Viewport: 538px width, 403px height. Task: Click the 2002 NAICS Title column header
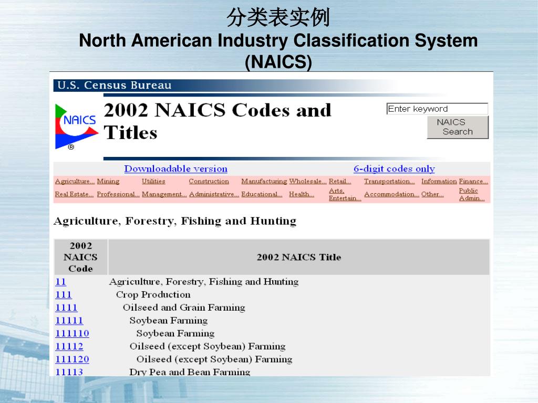[x=299, y=257]
